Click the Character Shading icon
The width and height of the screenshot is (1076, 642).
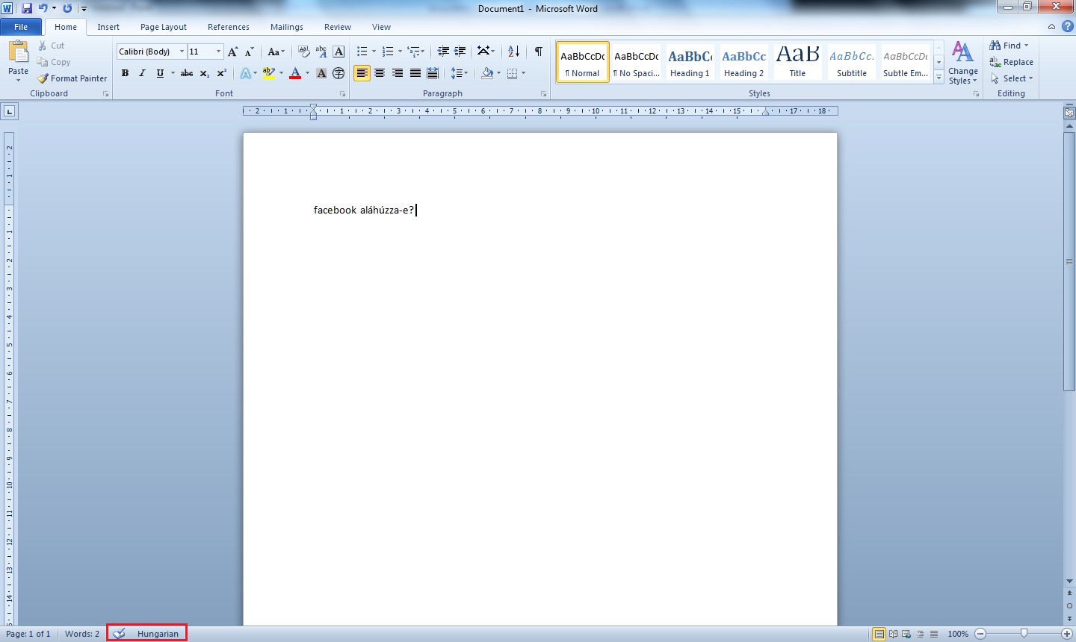[321, 73]
